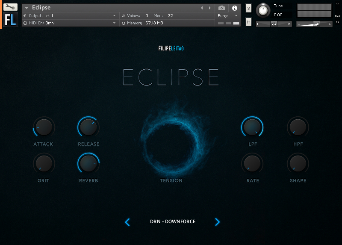Expand the Eclipse instrument name dropdown arrow
Viewport: 342px width, 245px height.
click(x=27, y=8)
